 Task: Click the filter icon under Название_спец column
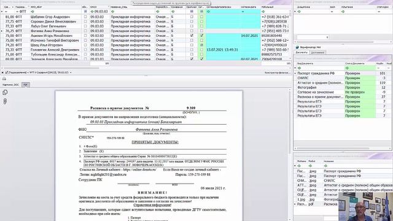click(112, 12)
